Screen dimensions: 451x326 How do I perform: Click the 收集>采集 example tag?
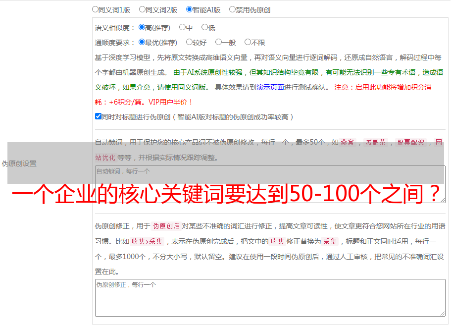coord(148,242)
